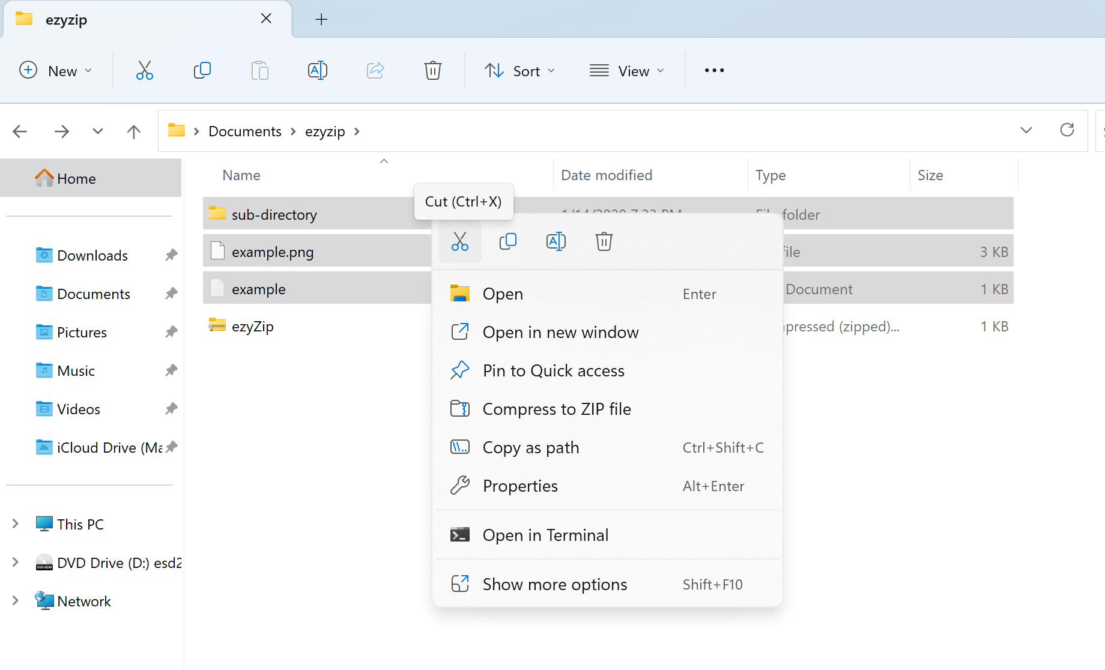Unpin Downloads using its pin icon
Viewport: 1105px width, 670px height.
pos(171,255)
